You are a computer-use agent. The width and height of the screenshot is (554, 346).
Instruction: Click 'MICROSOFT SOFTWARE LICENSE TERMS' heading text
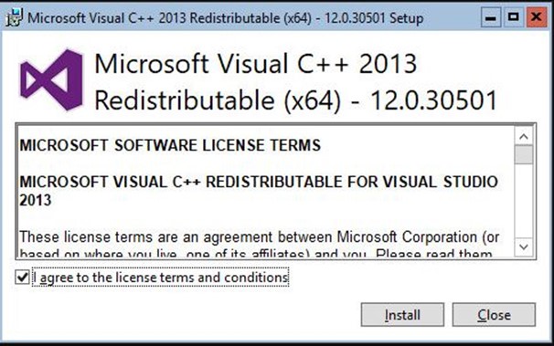coord(170,145)
